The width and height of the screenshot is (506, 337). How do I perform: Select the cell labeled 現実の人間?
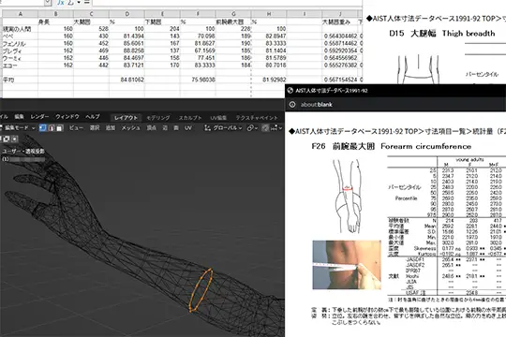click(21, 29)
